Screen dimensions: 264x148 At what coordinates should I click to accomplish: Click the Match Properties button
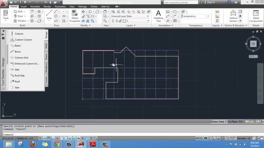[75, 16]
